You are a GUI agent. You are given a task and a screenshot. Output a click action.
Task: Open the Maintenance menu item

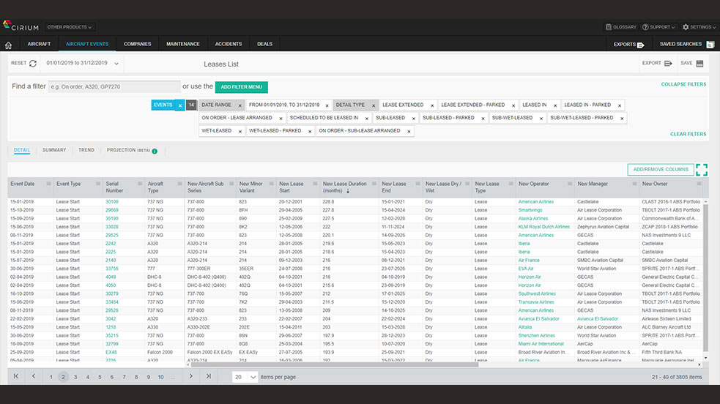pyautogui.click(x=183, y=44)
